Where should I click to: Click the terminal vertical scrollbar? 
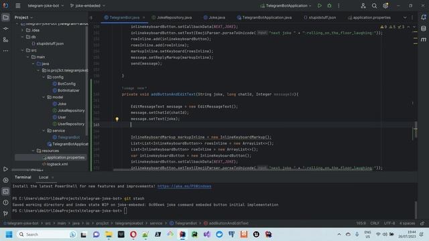[416, 210]
